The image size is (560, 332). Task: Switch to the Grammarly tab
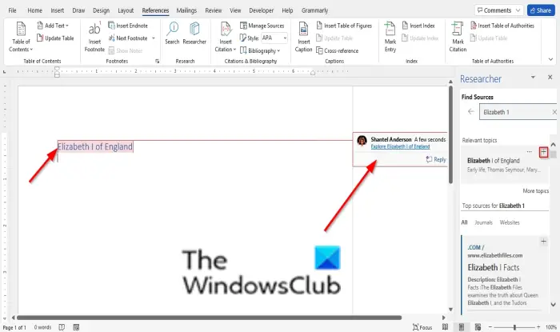(314, 10)
